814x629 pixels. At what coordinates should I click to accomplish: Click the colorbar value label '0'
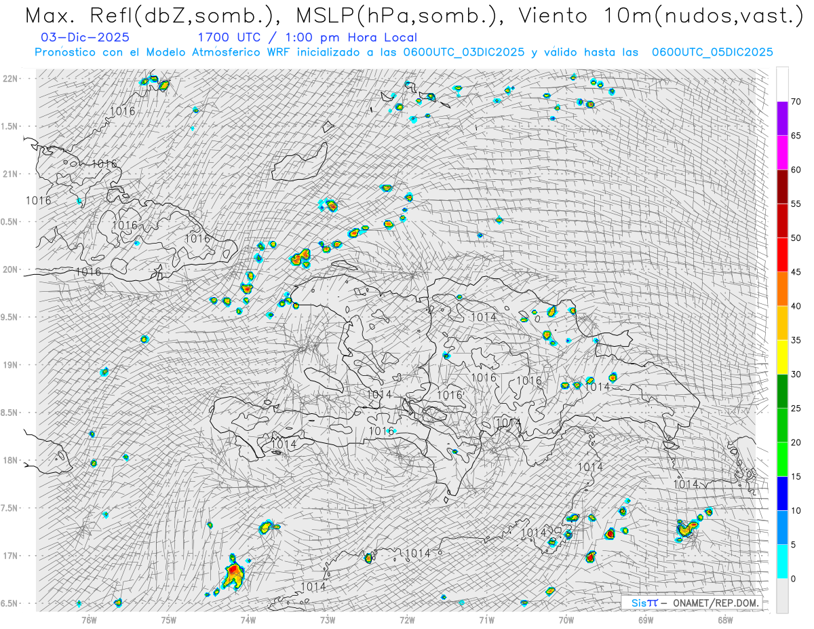point(794,579)
